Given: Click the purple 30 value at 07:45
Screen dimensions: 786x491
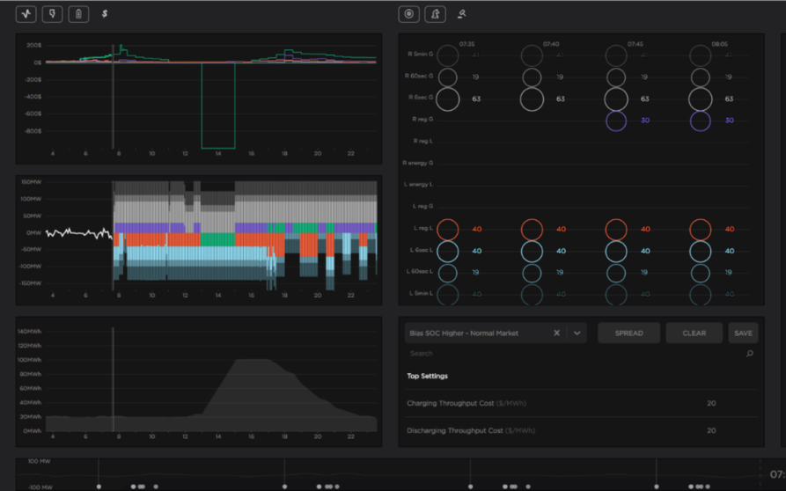Looking at the screenshot, I should click(644, 121).
